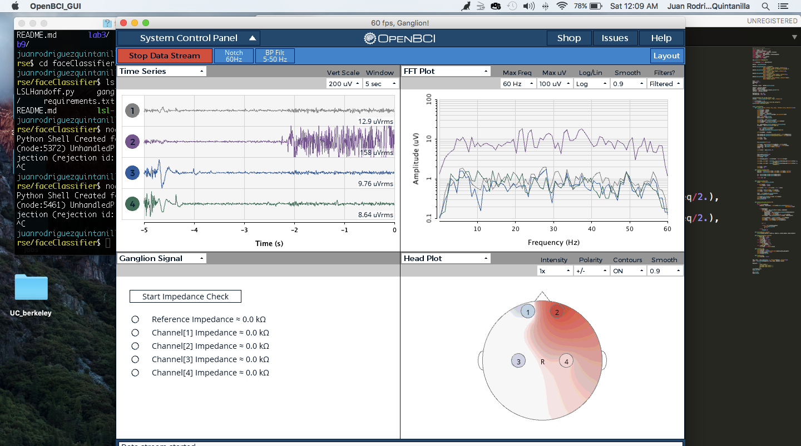Screen dimensions: 801x446
Task: Expand the Ganglion Signal widget selector
Action: click(x=161, y=258)
